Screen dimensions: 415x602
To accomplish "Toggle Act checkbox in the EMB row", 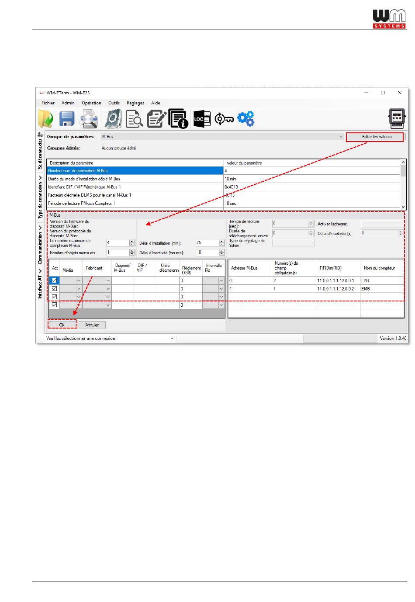I will click(x=55, y=289).
